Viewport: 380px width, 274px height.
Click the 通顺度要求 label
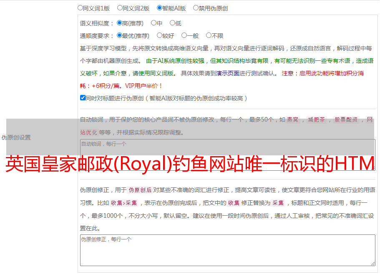click(x=97, y=36)
